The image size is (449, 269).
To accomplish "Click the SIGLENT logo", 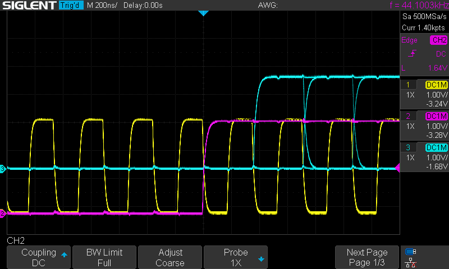I will 30,5.
